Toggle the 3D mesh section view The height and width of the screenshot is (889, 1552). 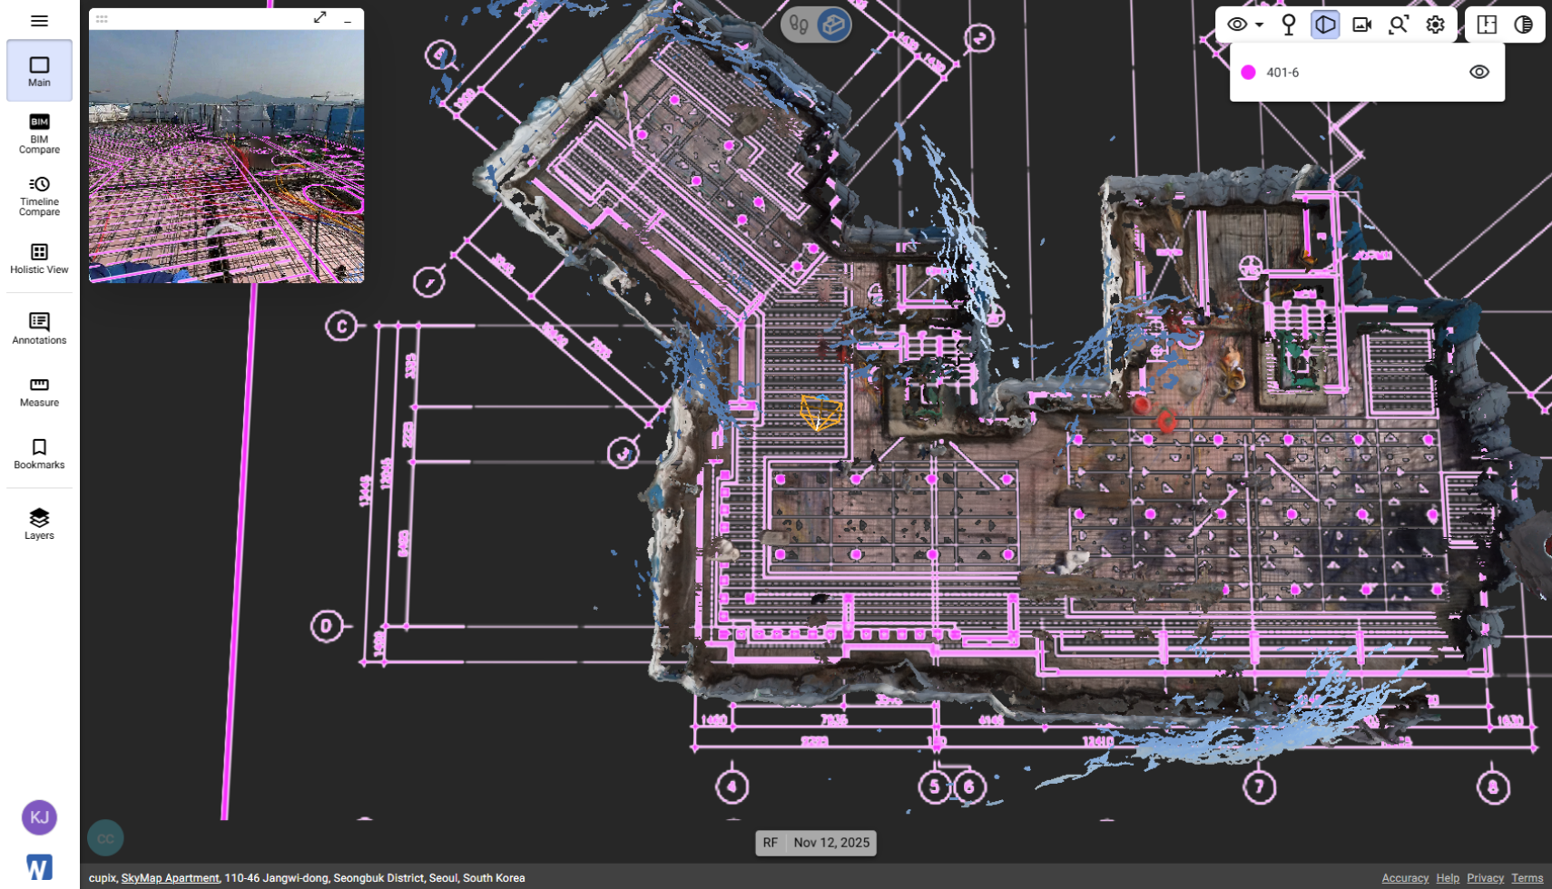pos(1325,24)
